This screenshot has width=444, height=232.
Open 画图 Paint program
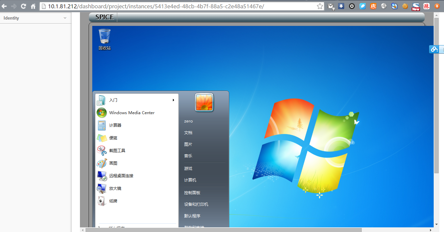pyautogui.click(x=137, y=163)
